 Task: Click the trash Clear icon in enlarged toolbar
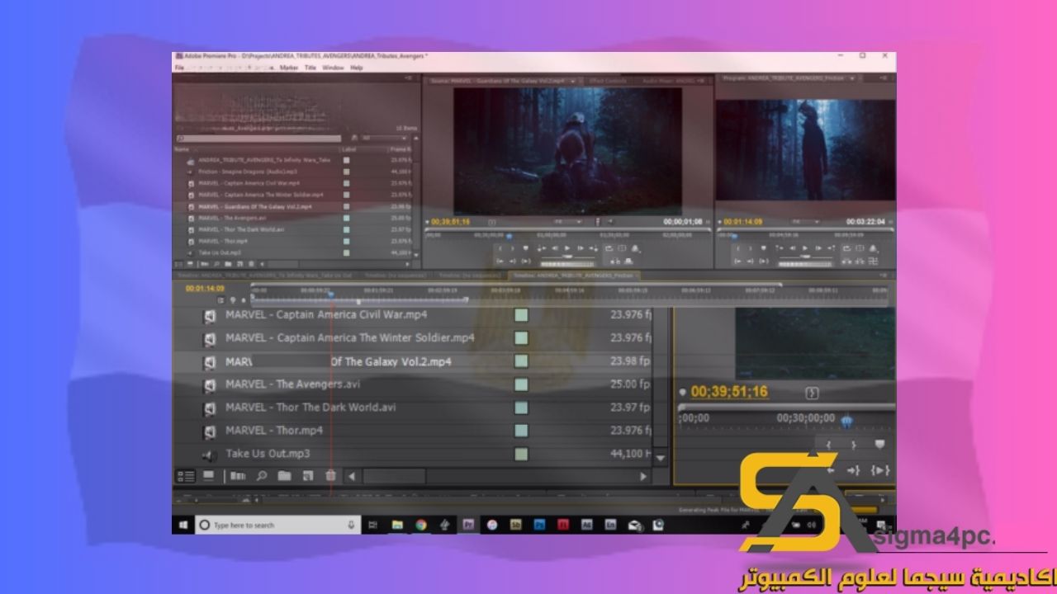(330, 476)
